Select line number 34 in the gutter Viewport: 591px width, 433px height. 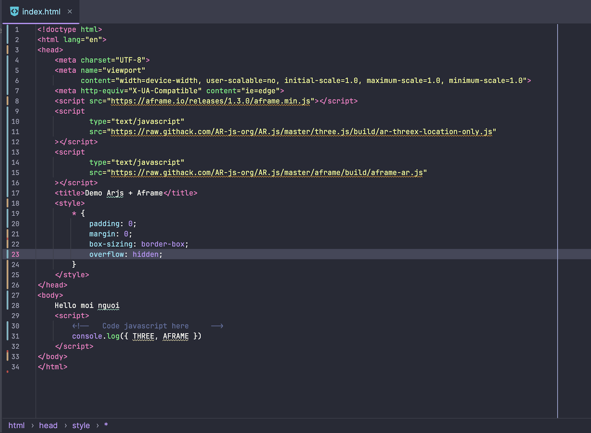pyautogui.click(x=15, y=367)
